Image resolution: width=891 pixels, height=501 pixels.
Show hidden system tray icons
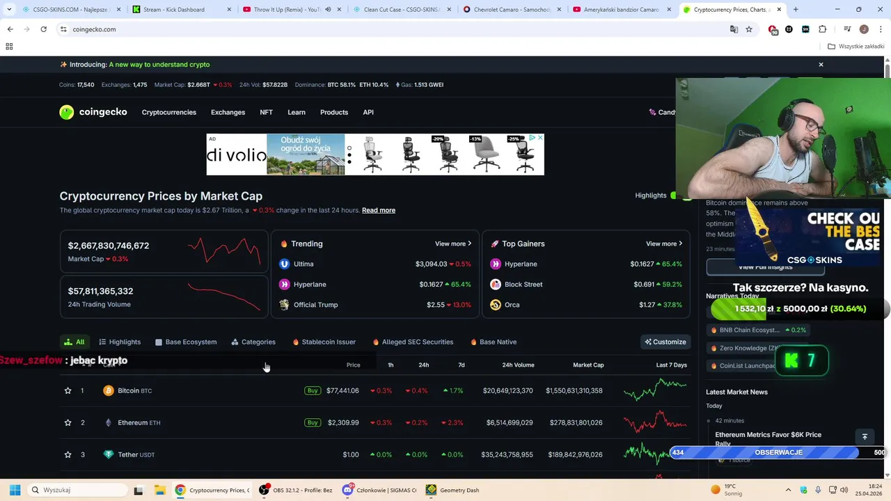coord(789,490)
